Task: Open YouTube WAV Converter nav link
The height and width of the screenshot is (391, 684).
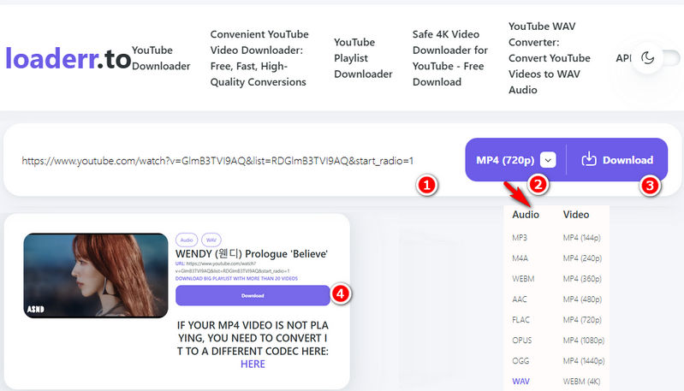Action: tap(550, 58)
